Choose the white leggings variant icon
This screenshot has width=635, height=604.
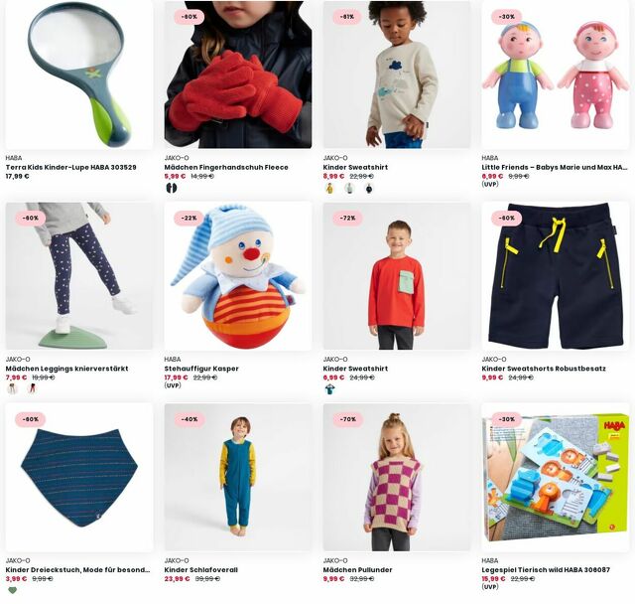click(x=13, y=388)
